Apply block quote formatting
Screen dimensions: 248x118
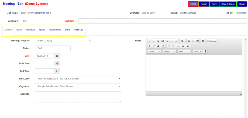(x=188, y=46)
